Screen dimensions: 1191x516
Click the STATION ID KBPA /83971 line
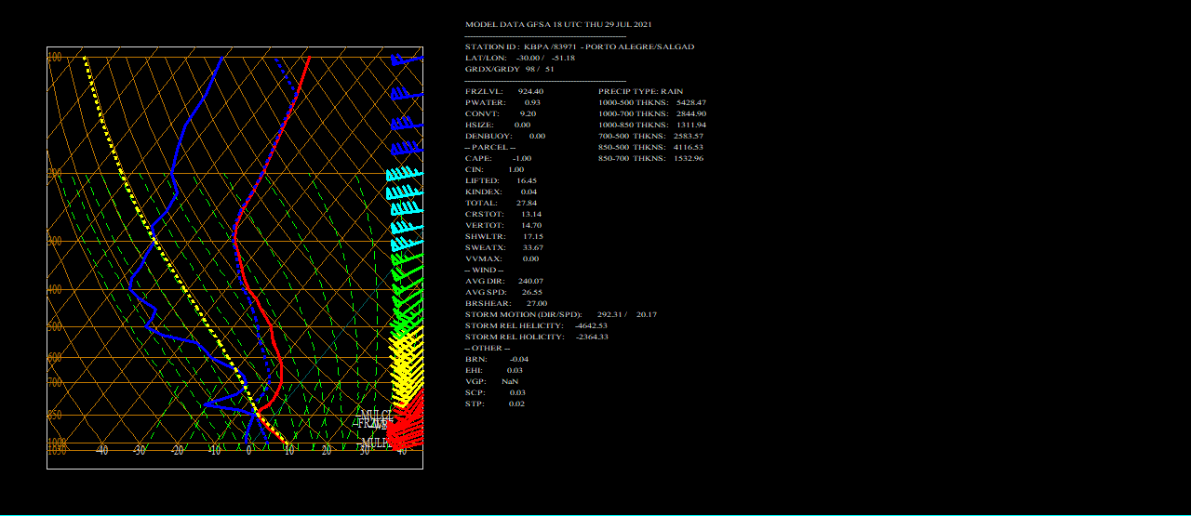[x=580, y=46]
